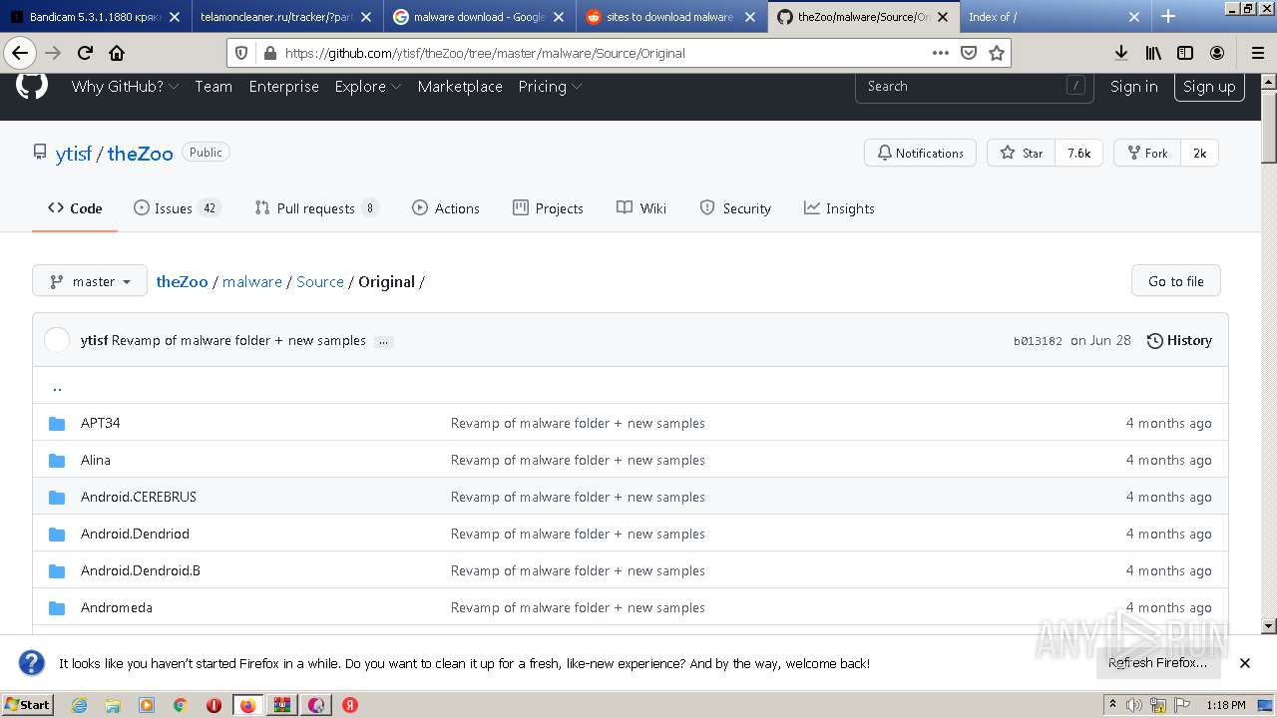Open the ytisf owner link
The width and height of the screenshot is (1277, 718).
pos(74,153)
